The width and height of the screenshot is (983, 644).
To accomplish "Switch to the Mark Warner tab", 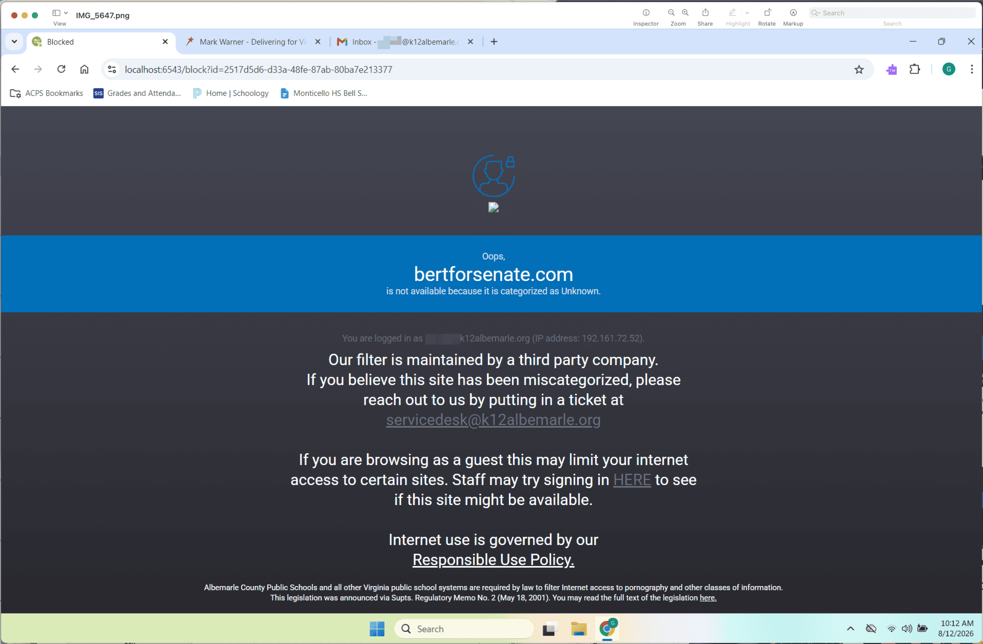I will (x=253, y=42).
